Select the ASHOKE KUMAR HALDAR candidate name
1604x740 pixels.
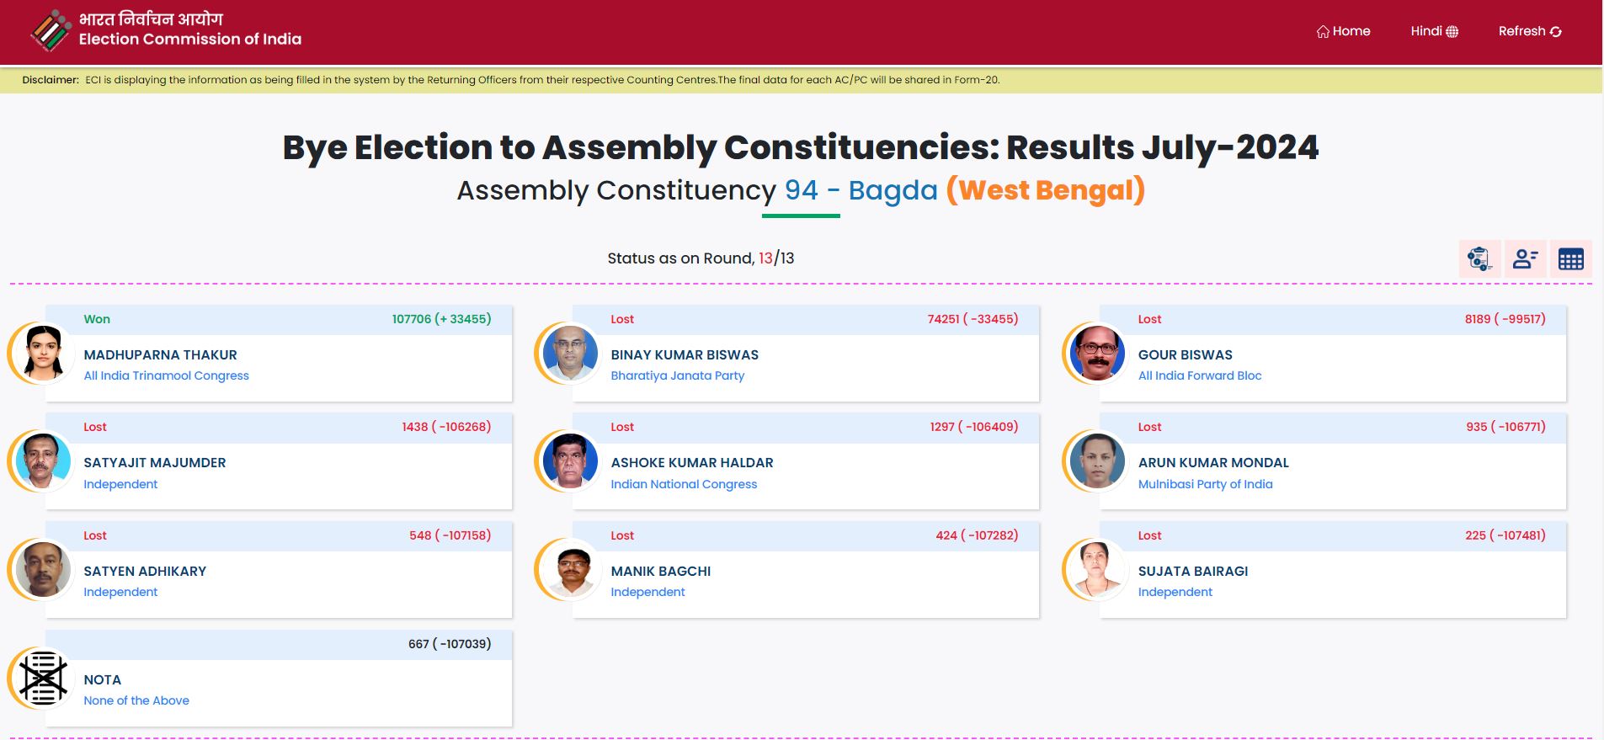(x=691, y=462)
